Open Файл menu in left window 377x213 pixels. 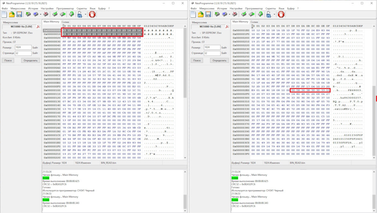pos(5,8)
